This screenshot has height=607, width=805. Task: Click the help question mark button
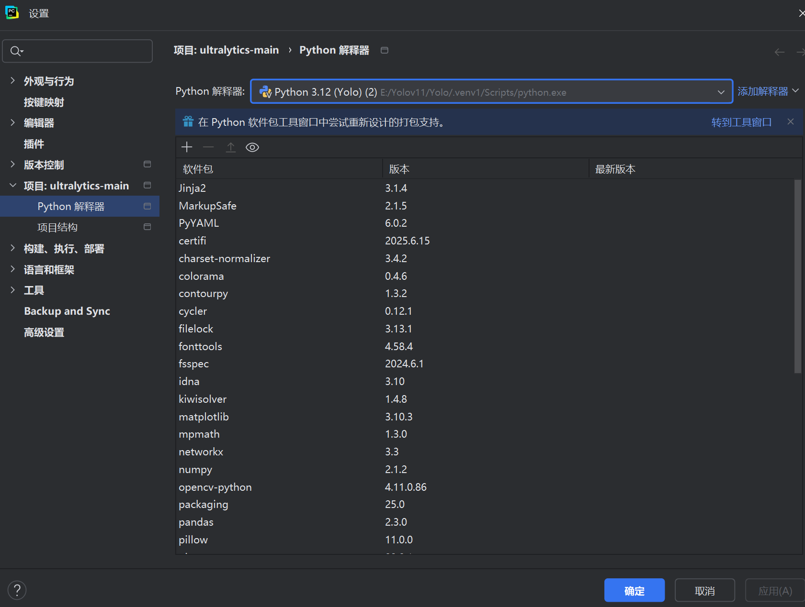17,590
